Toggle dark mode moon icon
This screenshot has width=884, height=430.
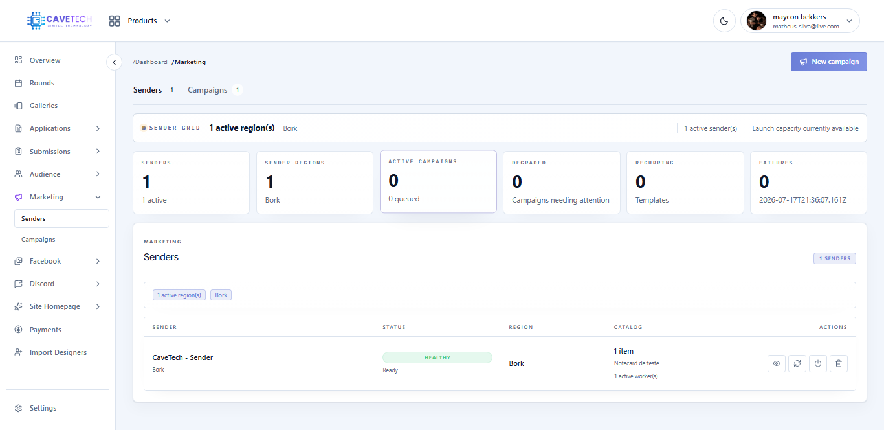coord(724,21)
